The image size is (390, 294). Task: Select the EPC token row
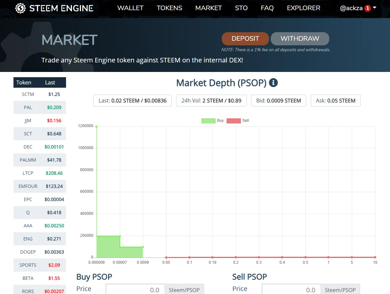(x=40, y=199)
